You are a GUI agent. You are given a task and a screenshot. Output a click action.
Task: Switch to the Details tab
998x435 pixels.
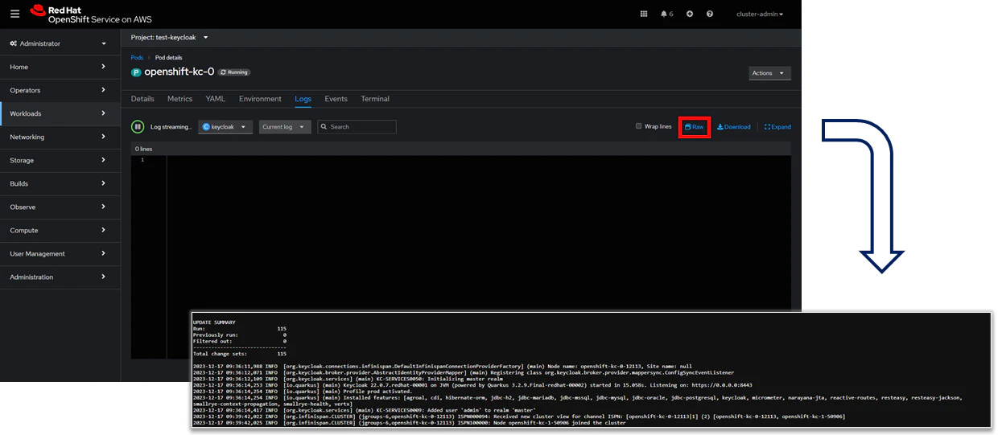pos(142,99)
